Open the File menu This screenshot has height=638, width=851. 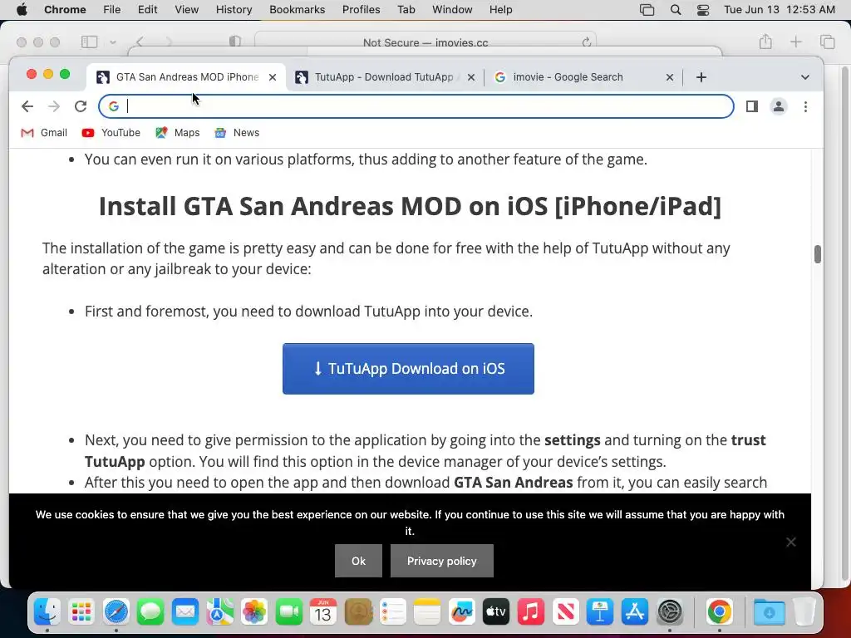click(x=112, y=10)
